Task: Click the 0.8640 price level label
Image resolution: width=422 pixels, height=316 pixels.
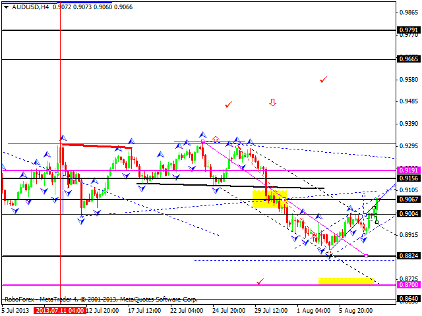Action: click(409, 298)
